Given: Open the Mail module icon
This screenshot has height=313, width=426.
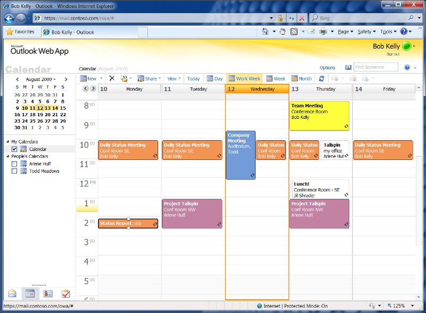Looking at the screenshot, I should click(12, 293).
